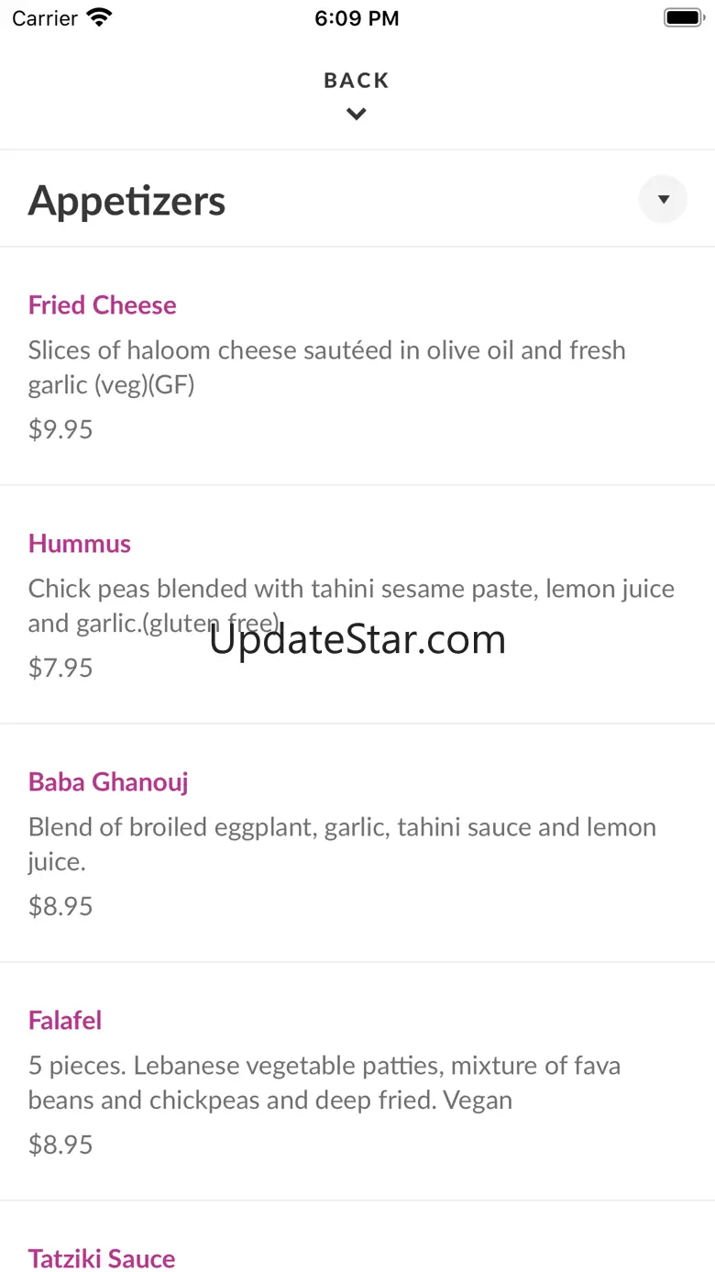Tap the Fried Cheese description text

(x=327, y=367)
